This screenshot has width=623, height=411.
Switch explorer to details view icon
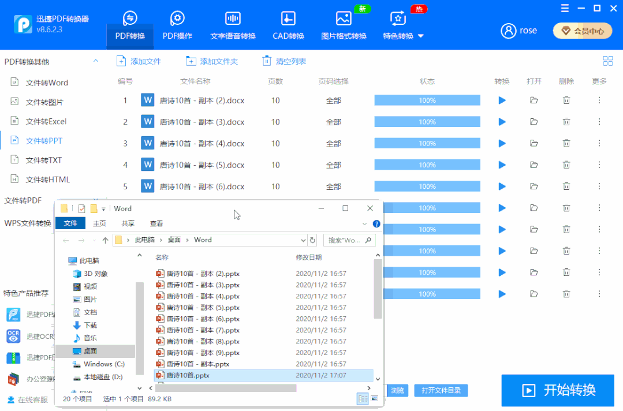pos(363,399)
